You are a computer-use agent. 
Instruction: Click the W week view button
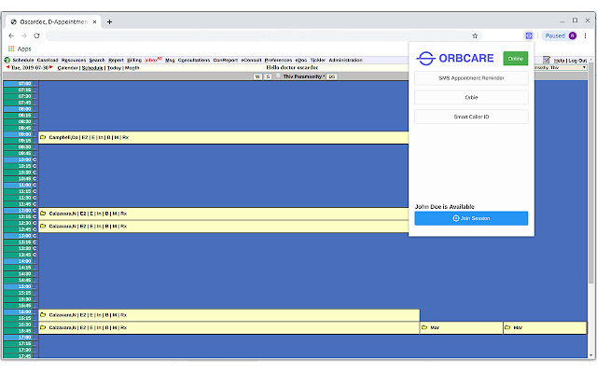257,76
